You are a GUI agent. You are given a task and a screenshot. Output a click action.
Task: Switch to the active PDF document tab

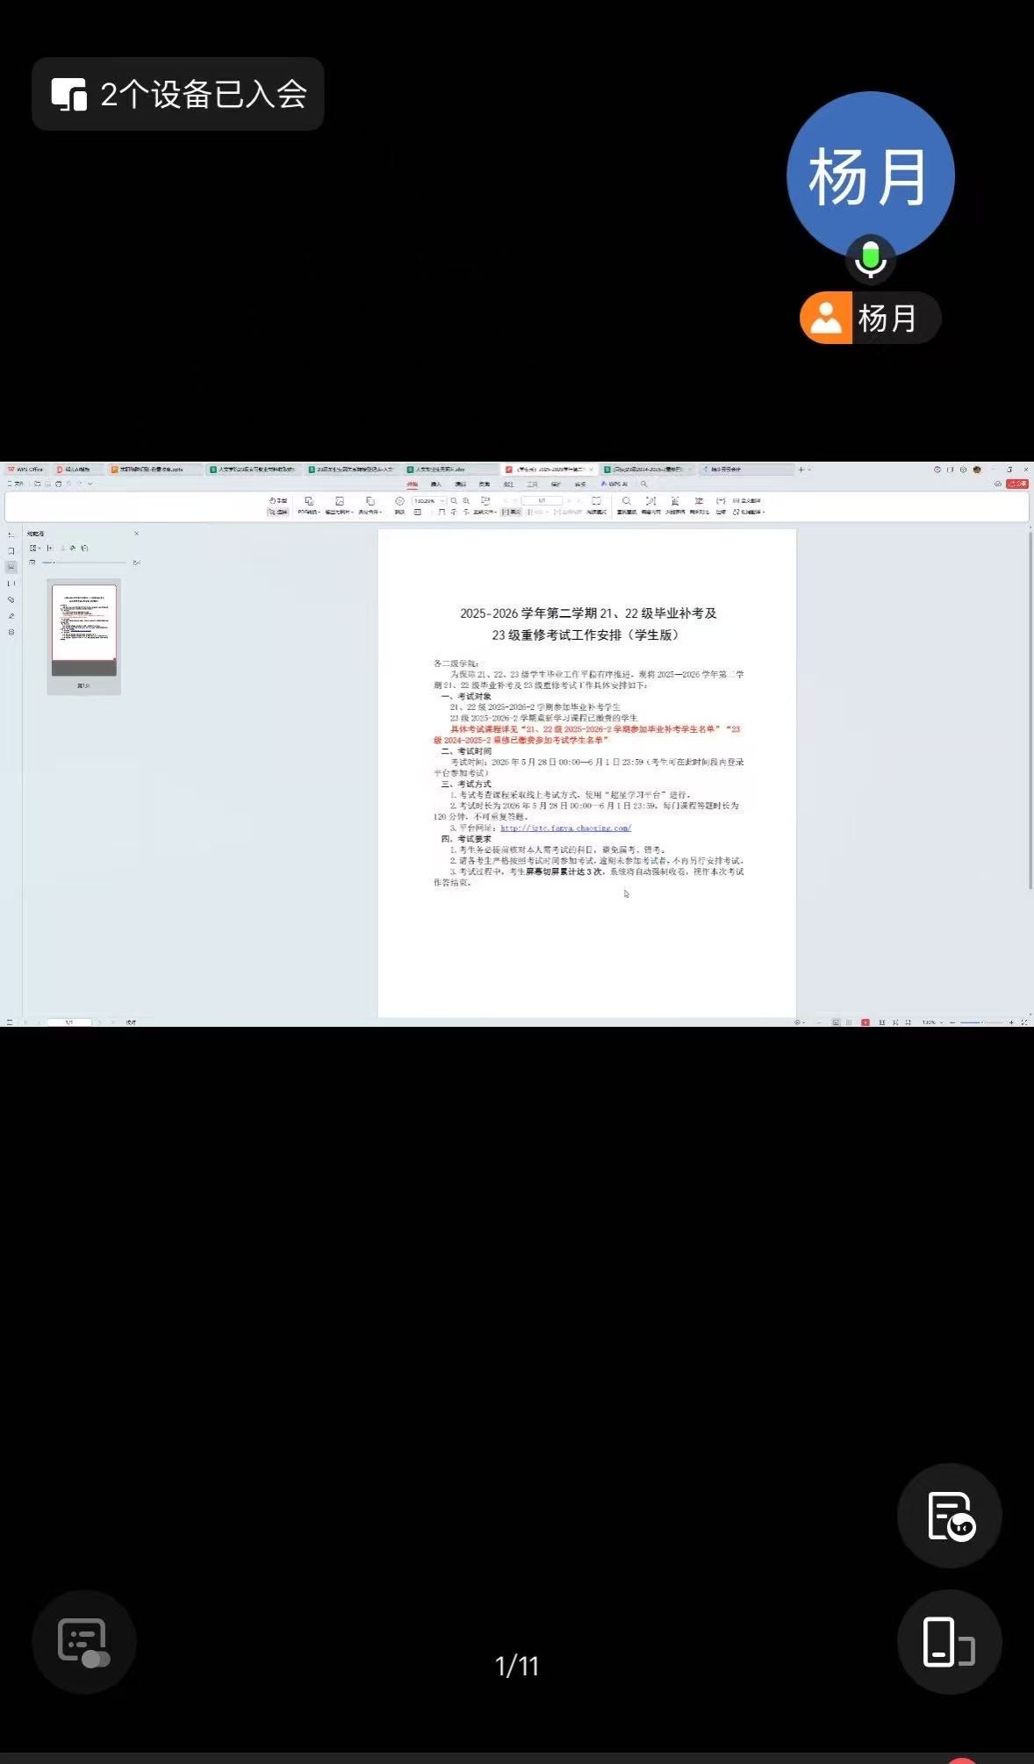coord(549,470)
